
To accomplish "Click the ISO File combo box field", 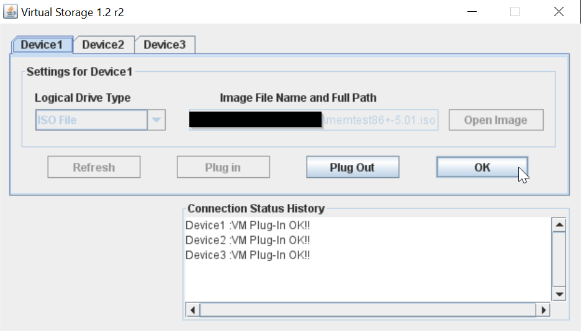I will tap(91, 120).
